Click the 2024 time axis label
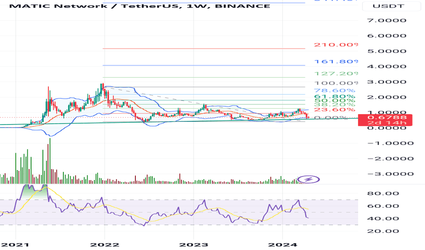The height and width of the screenshot is (250, 425). click(283, 245)
